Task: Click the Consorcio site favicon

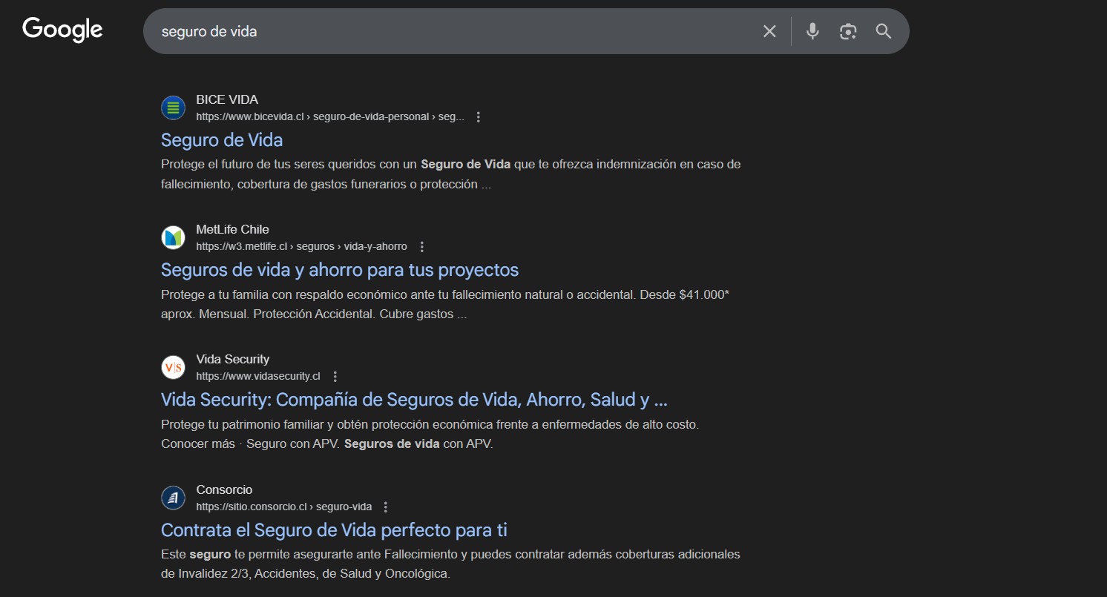Action: [173, 498]
